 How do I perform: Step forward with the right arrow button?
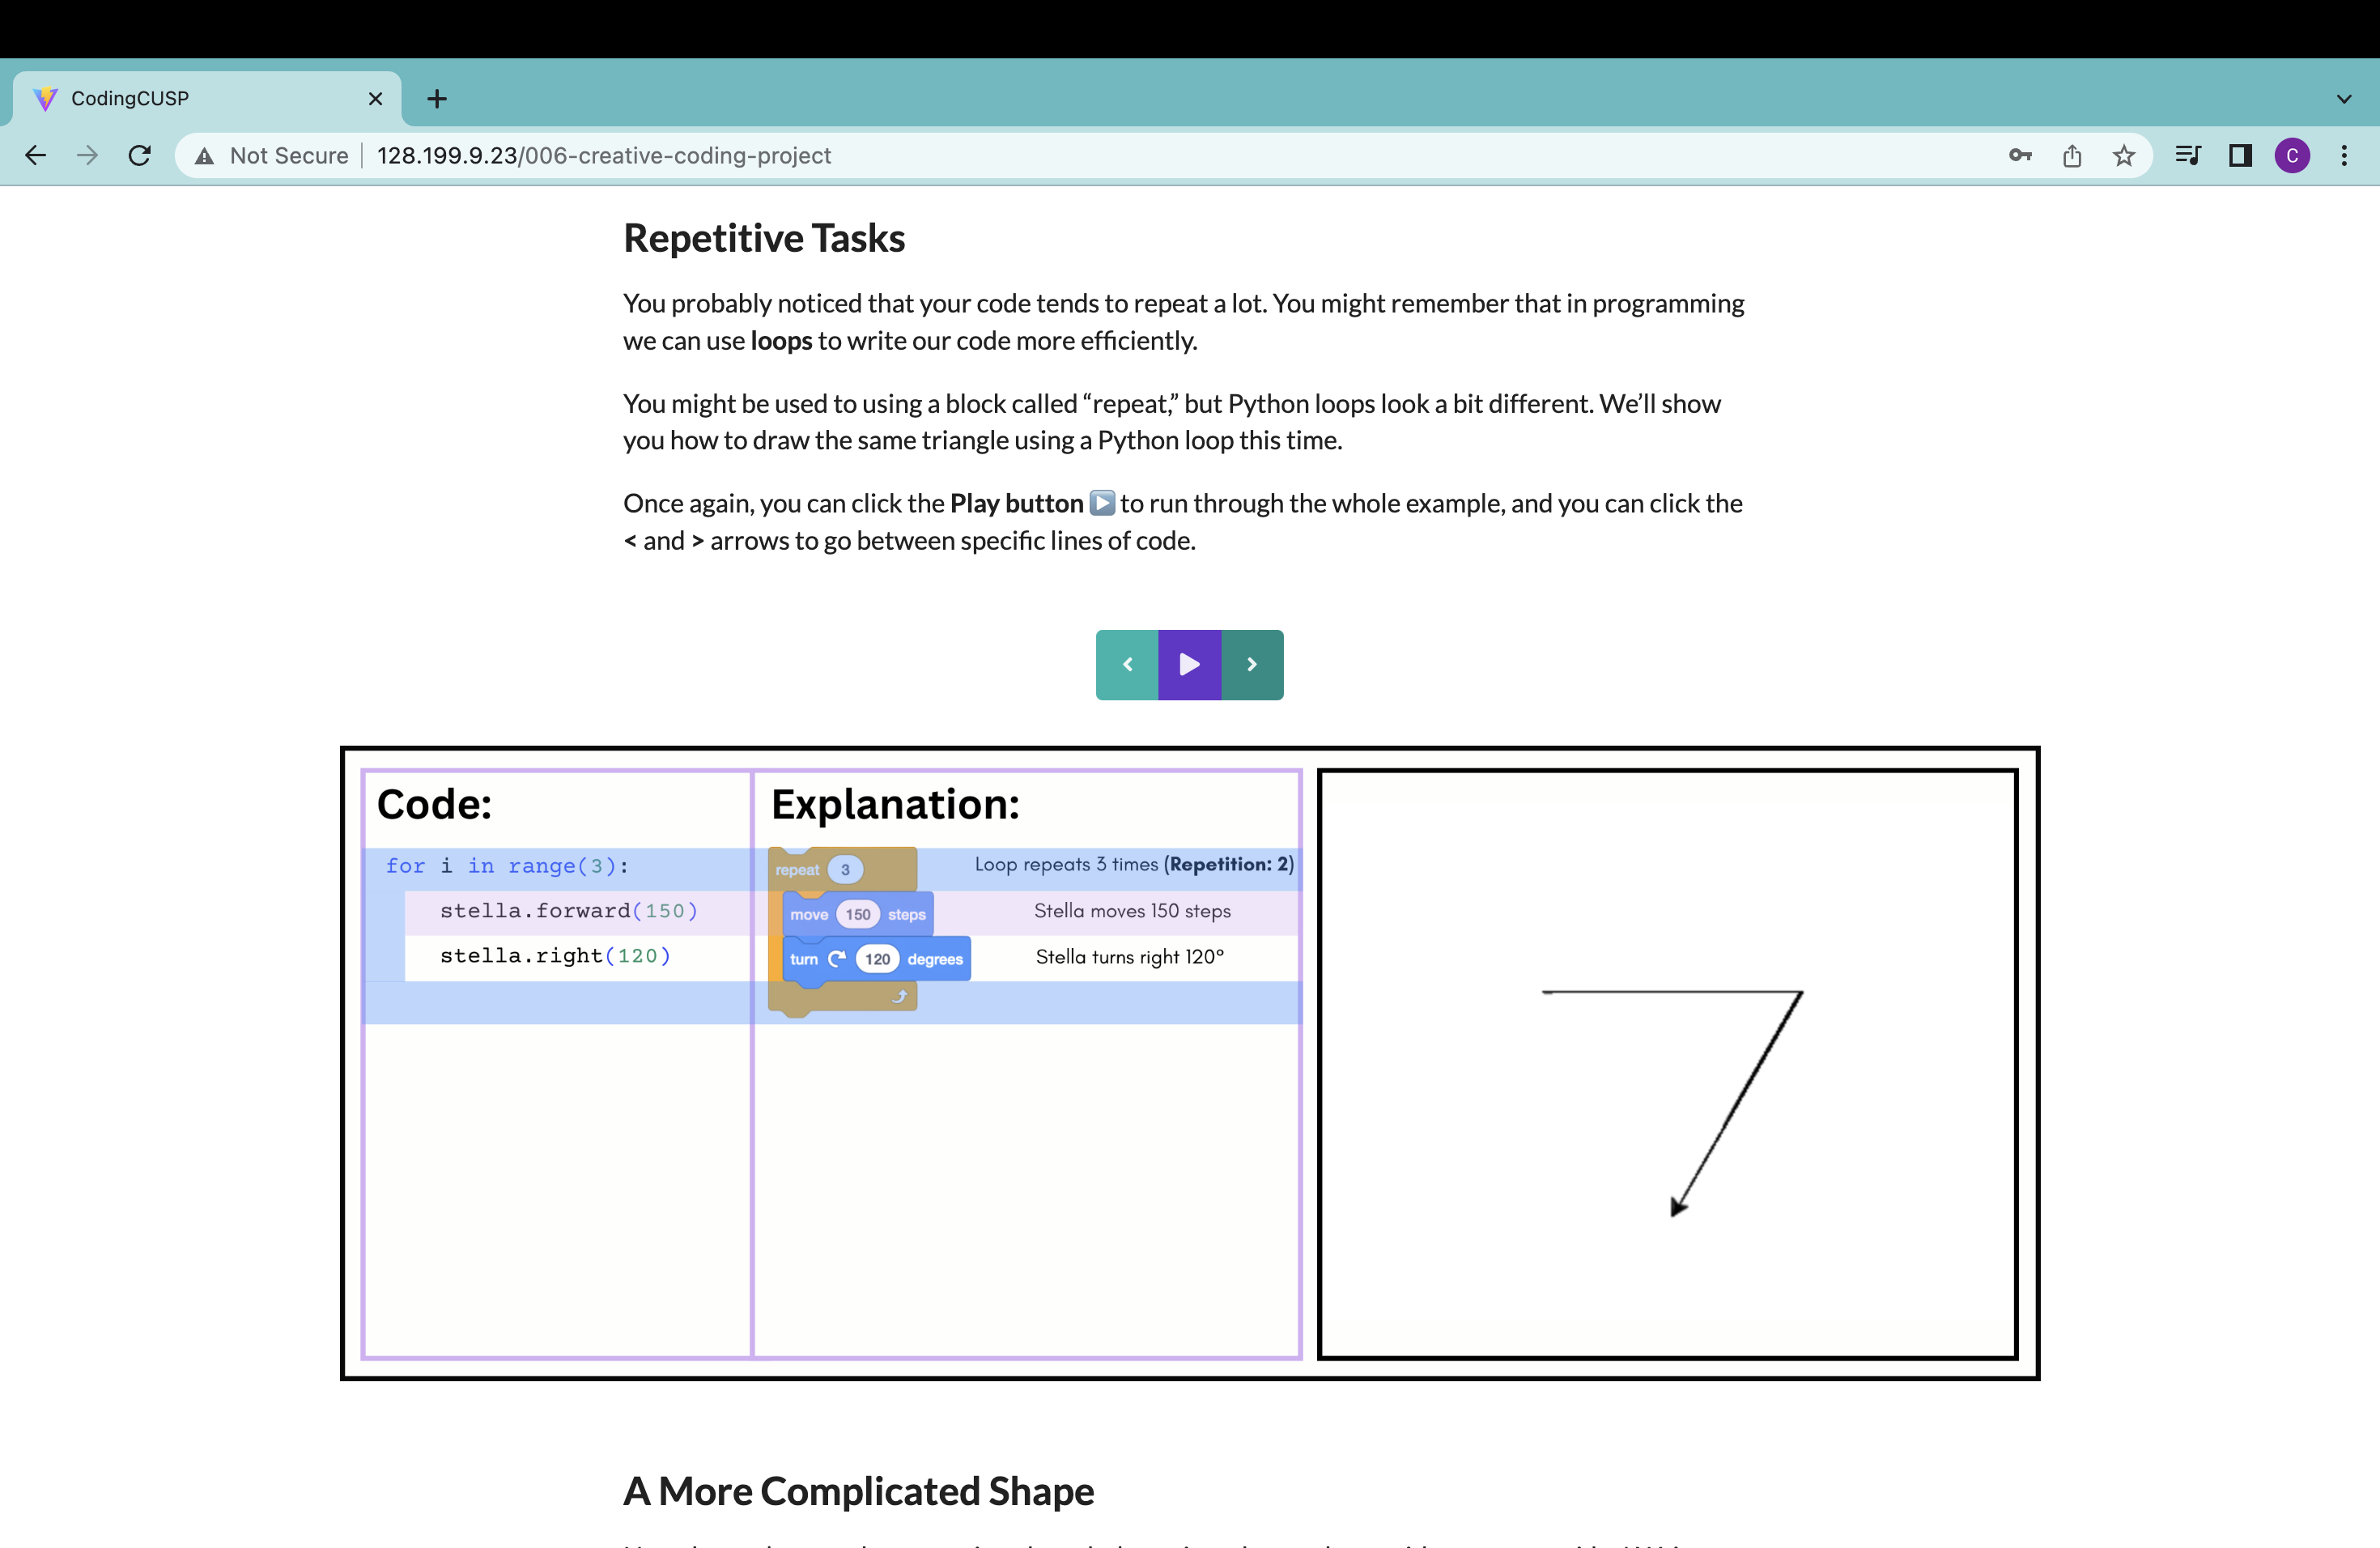pyautogui.click(x=1252, y=665)
